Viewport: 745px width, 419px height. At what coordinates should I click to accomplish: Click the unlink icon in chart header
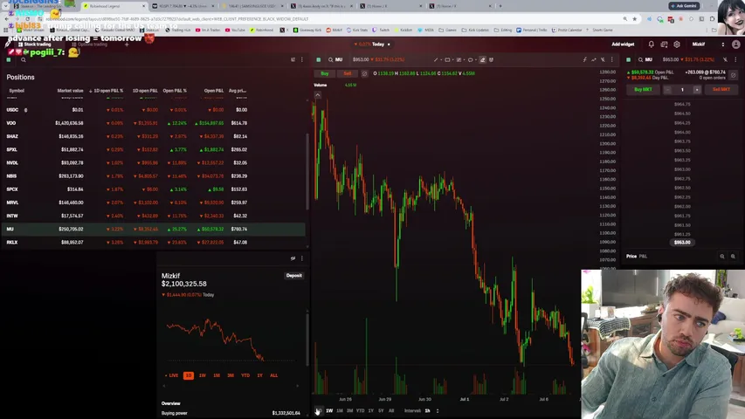point(603,60)
